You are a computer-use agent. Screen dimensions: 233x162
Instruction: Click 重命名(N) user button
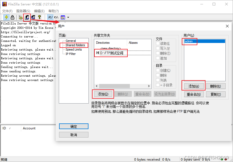coord(194,94)
